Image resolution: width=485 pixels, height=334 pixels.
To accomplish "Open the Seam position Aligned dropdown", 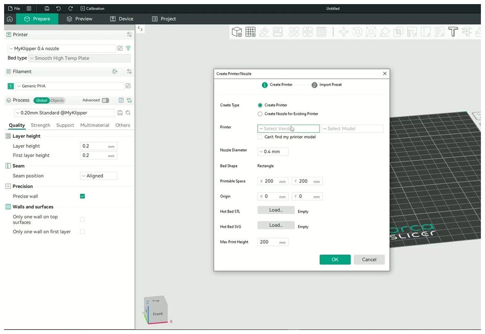I will [99, 176].
